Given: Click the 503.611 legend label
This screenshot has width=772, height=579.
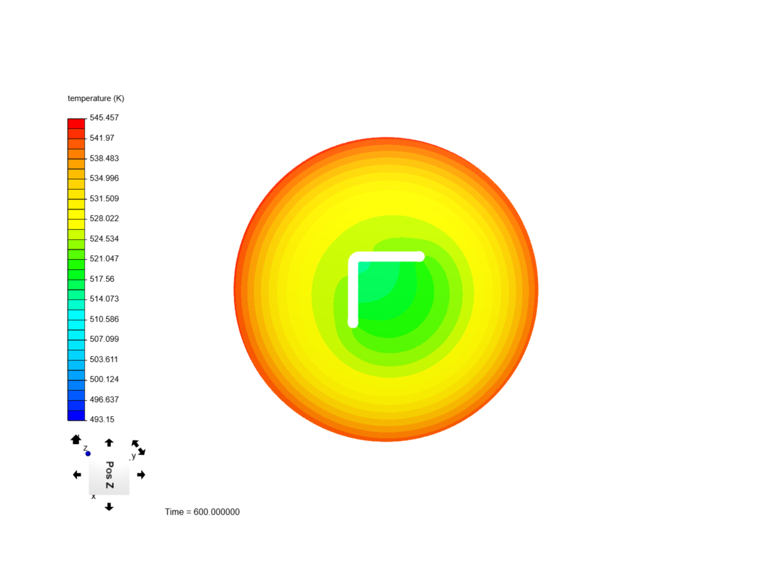Looking at the screenshot, I should 104,359.
